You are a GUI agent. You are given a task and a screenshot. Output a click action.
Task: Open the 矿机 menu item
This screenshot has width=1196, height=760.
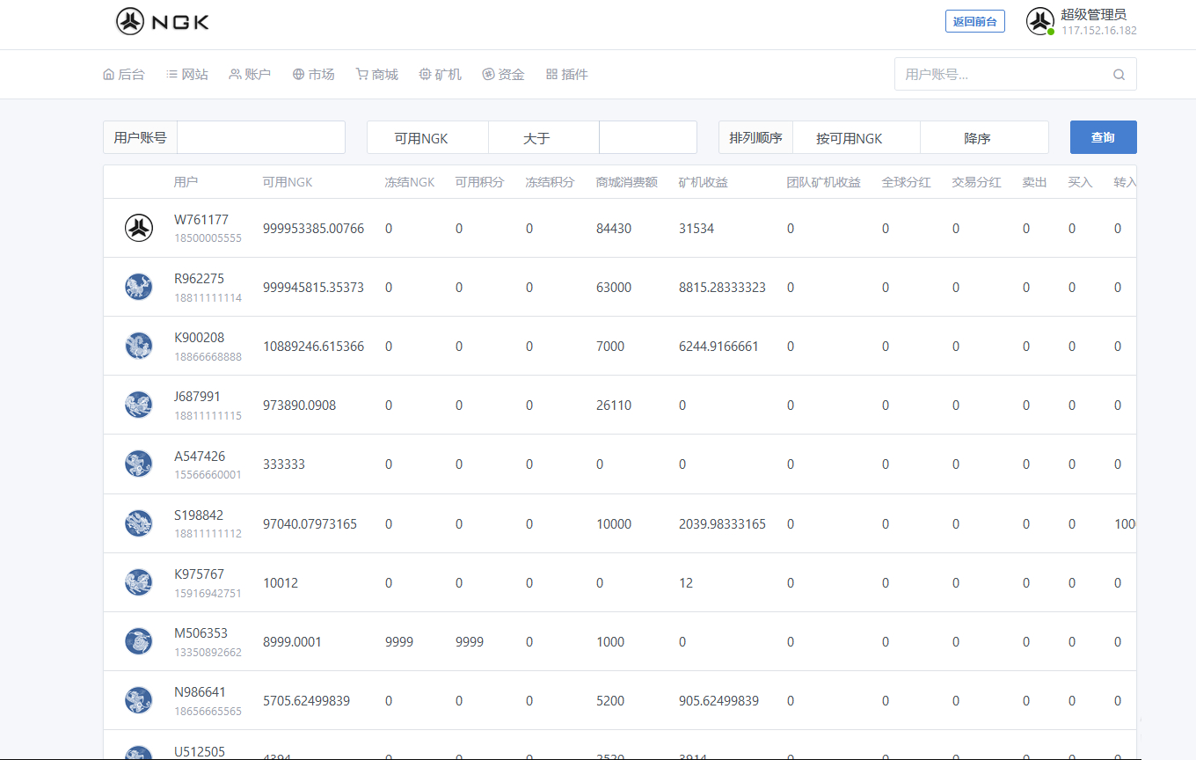coord(440,75)
